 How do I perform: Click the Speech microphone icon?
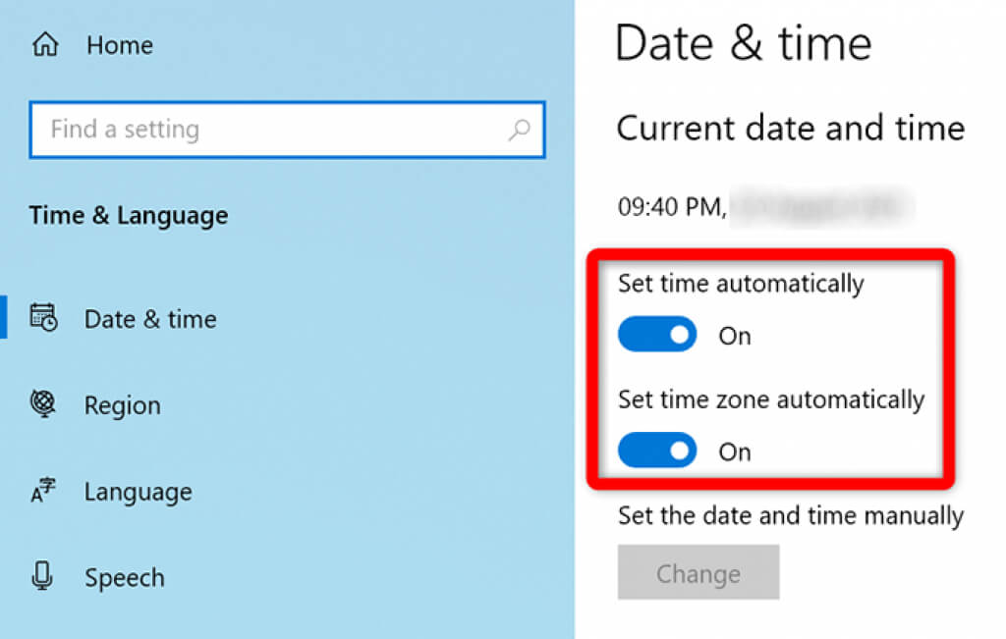click(x=43, y=577)
